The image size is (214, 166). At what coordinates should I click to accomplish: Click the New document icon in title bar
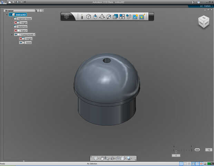point(10,2)
